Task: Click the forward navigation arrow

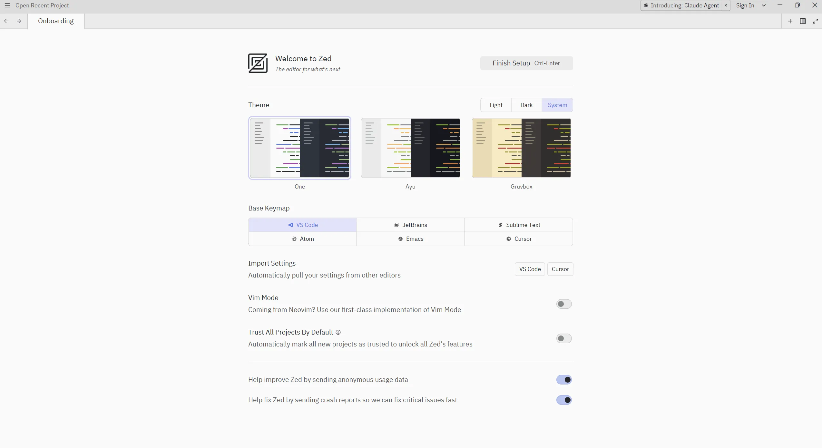Action: [x=18, y=21]
